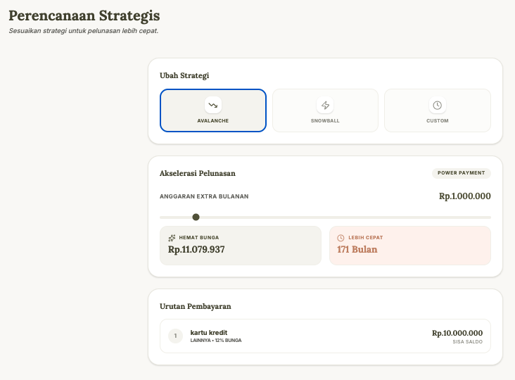Switch to the Custom strategy card

point(438,110)
